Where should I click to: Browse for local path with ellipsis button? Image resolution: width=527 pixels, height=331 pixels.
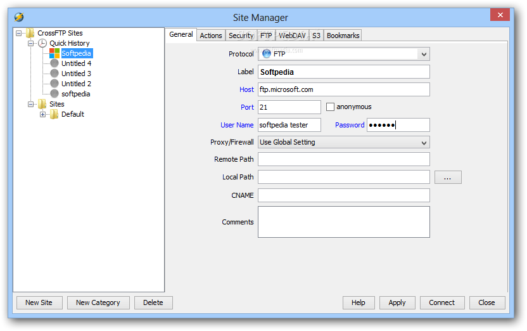(x=448, y=178)
